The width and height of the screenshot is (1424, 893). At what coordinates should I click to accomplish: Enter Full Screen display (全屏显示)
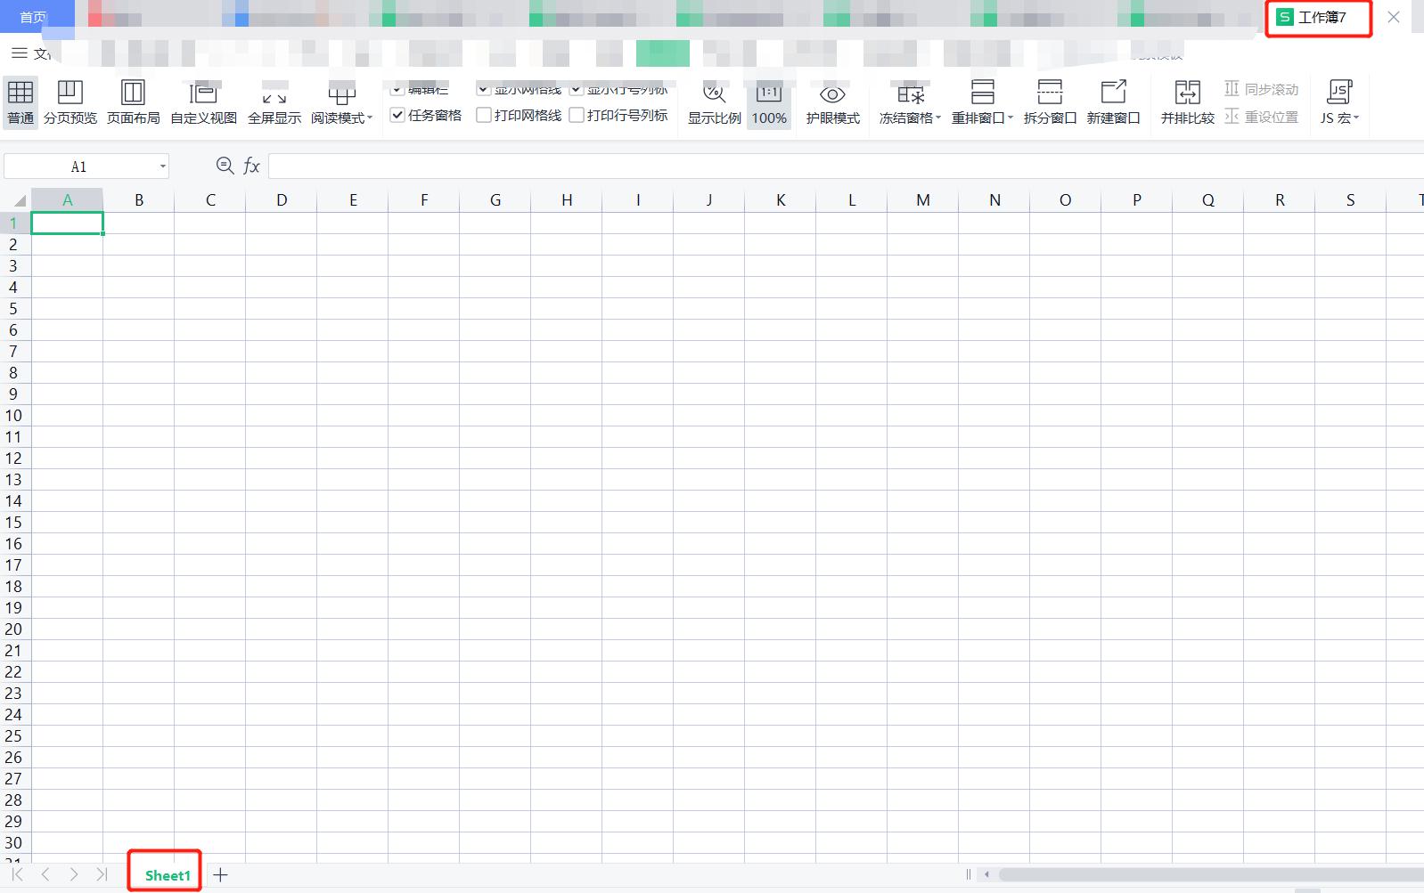pyautogui.click(x=274, y=102)
